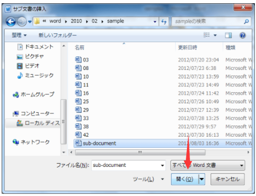Close the サブ文書の挿入 dialog
The width and height of the screenshot is (256, 196).
243,7
